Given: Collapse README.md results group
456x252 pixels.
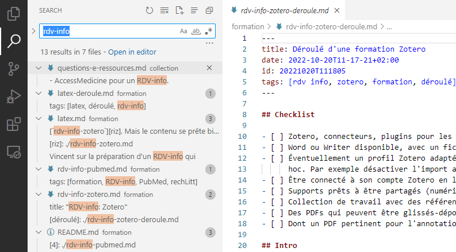Looking at the screenshot, I should [39, 232].
